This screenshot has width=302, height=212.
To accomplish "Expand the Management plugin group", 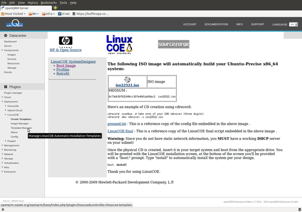I will point(3,146).
